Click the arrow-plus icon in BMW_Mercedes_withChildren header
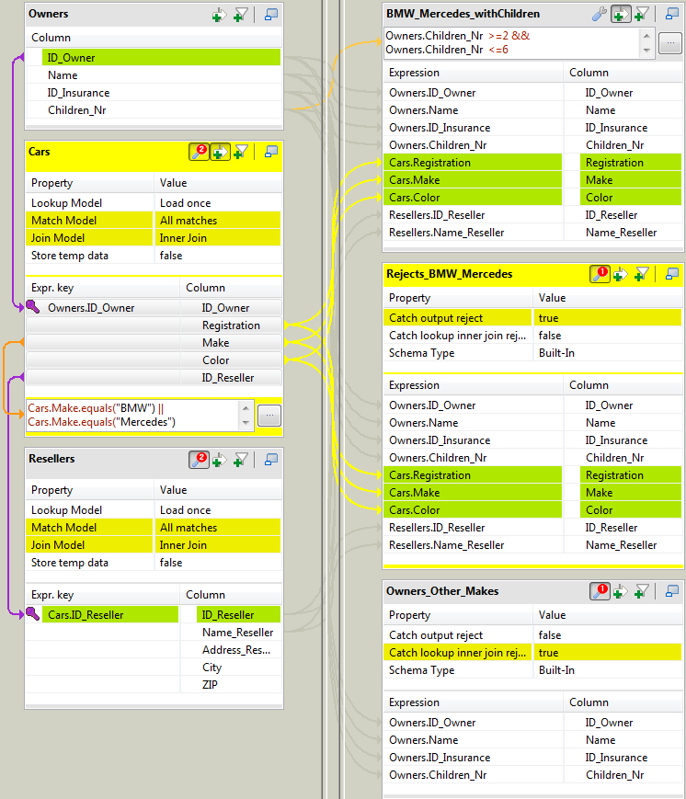The image size is (686, 799). coord(621,14)
